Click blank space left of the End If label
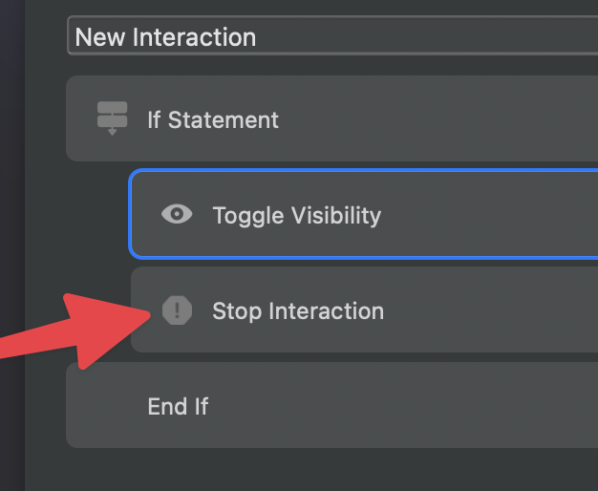Screen dimensions: 598x491 [x=105, y=406]
